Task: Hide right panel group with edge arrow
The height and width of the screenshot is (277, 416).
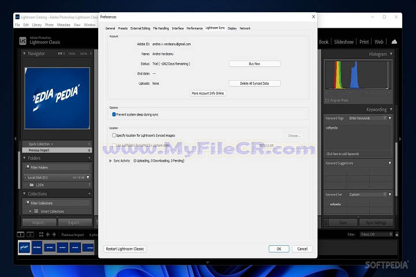Action: tap(400, 138)
